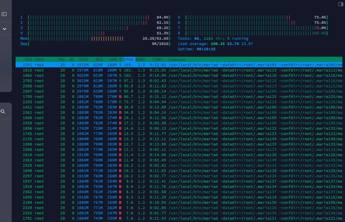Select process row with PID 2363
Screen dimensions: 345x222
[x=179, y=160]
